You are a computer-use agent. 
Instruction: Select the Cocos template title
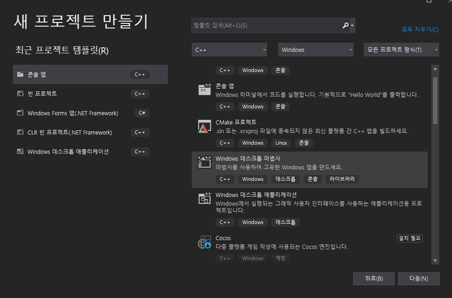(223, 238)
